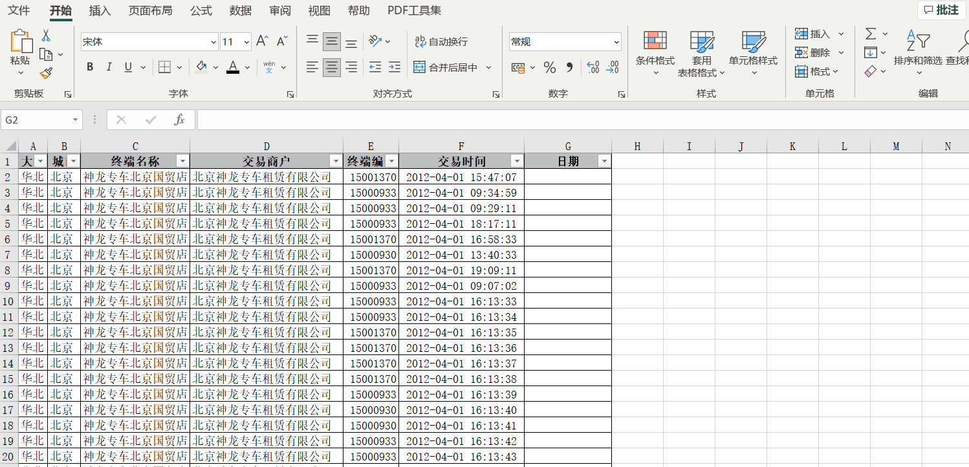Switch to the 插入 ribbon tab
Image resolution: width=969 pixels, height=467 pixels.
click(100, 10)
